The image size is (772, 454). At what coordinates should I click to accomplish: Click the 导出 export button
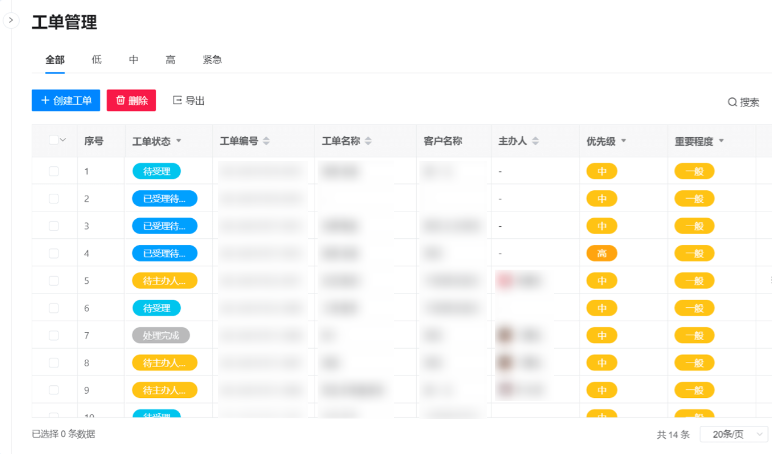point(189,101)
